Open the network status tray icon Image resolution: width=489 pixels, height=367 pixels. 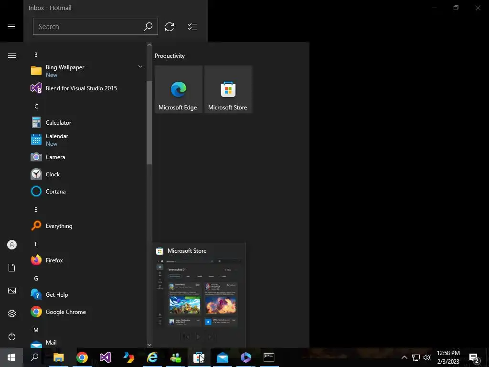(x=416, y=357)
